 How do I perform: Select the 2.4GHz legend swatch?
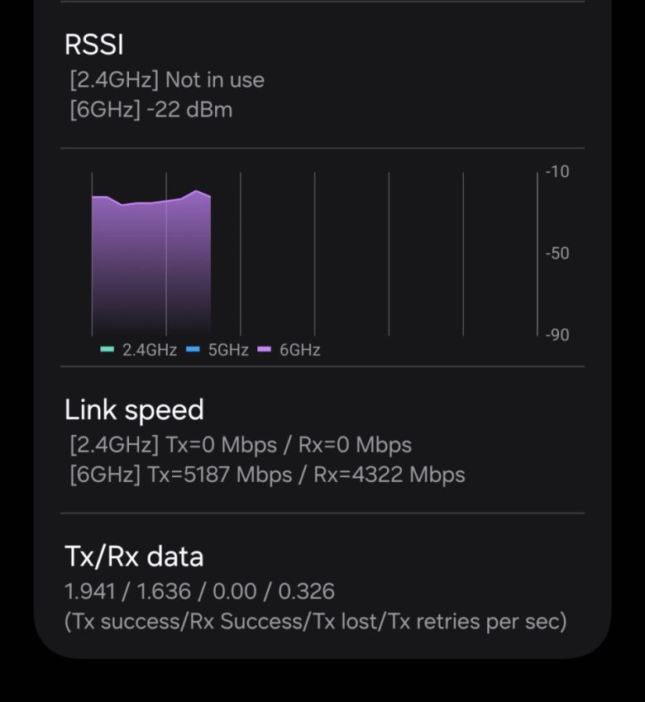(x=105, y=350)
